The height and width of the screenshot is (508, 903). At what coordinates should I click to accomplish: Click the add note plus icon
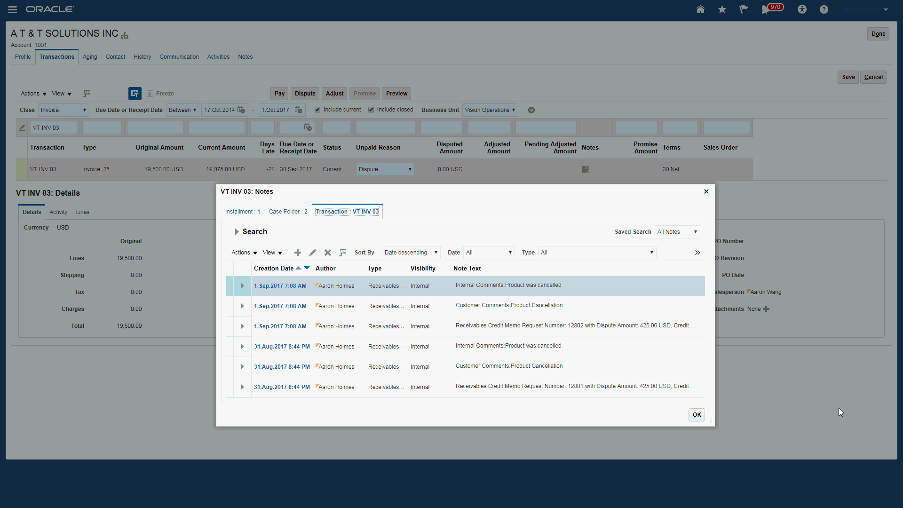pos(298,253)
